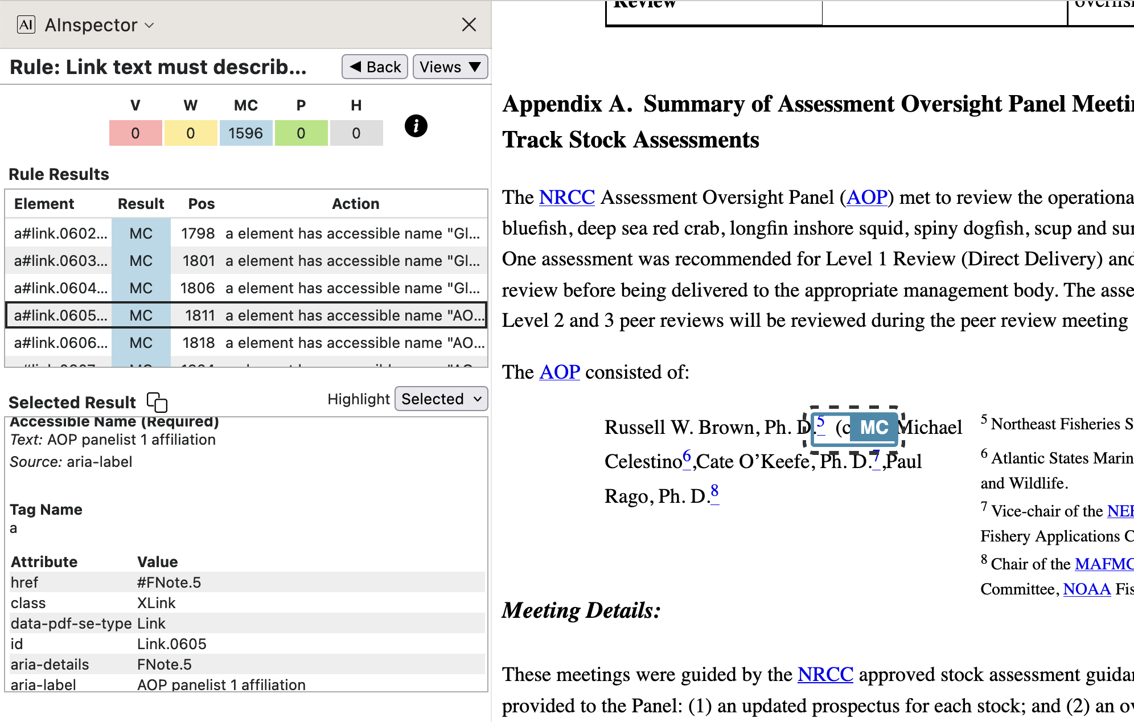Screen dimensions: 1134x722
Task: Click the Result column header
Action: click(x=141, y=204)
